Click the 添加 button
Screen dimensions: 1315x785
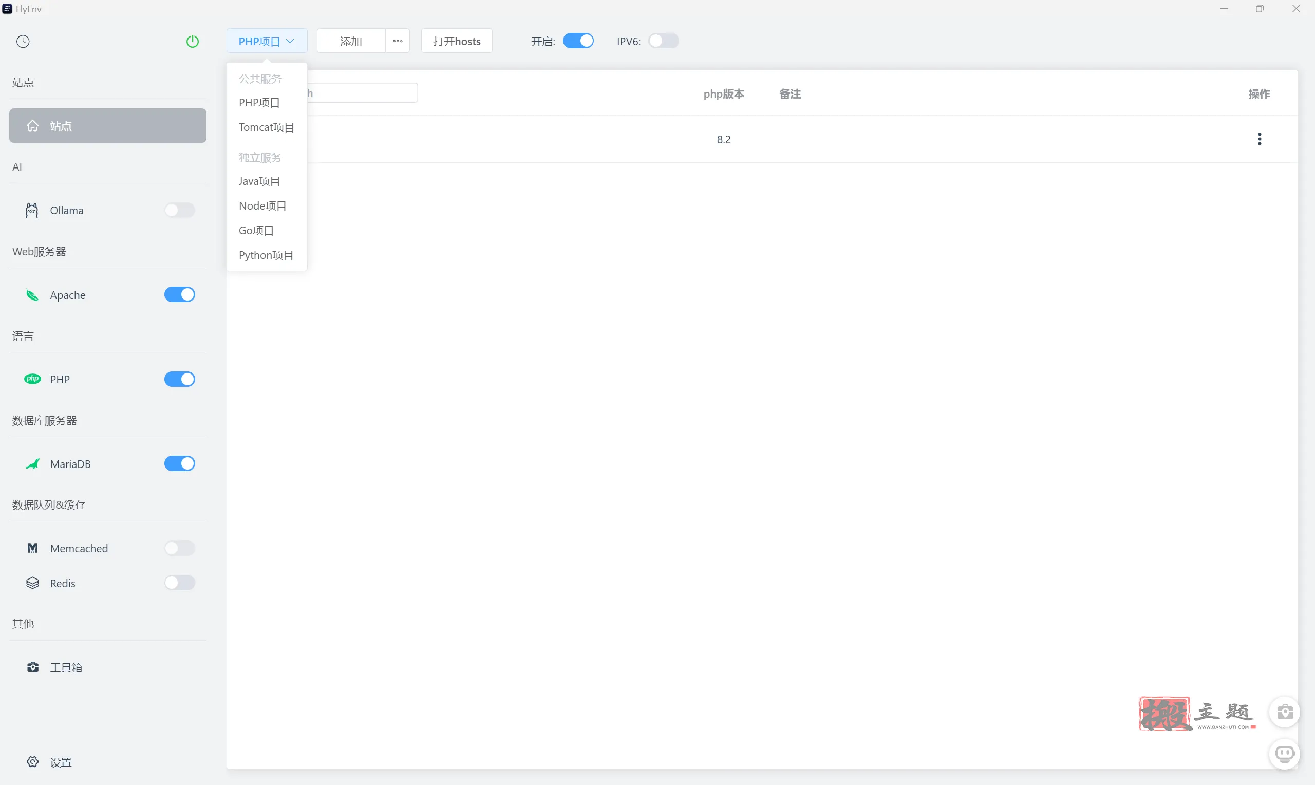pos(350,41)
